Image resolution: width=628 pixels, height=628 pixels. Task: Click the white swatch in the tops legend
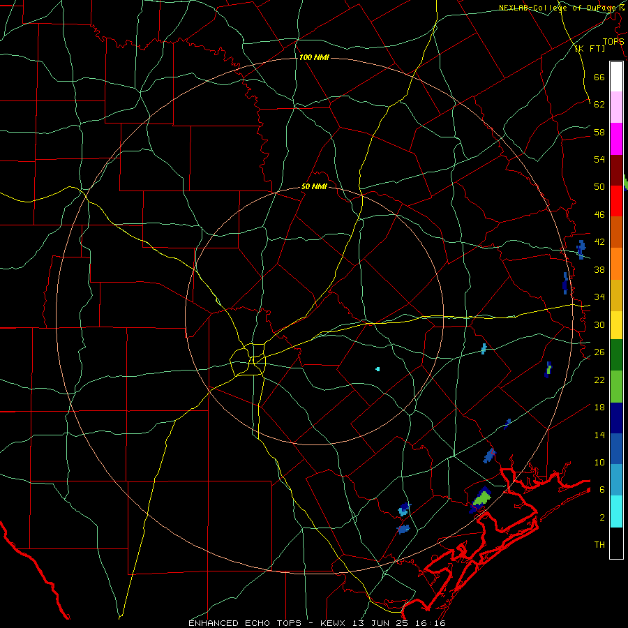pos(616,77)
